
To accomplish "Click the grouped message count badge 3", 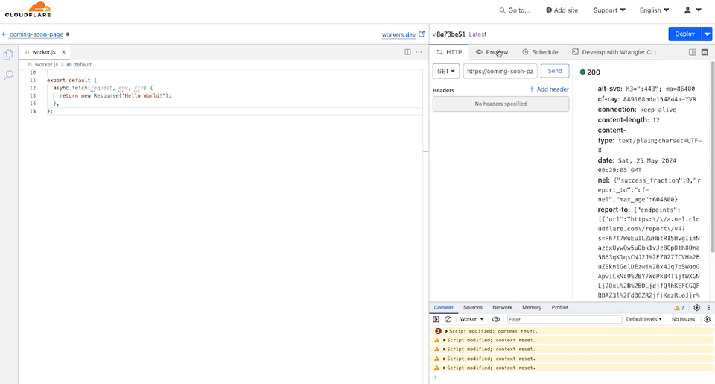I will (x=438, y=331).
